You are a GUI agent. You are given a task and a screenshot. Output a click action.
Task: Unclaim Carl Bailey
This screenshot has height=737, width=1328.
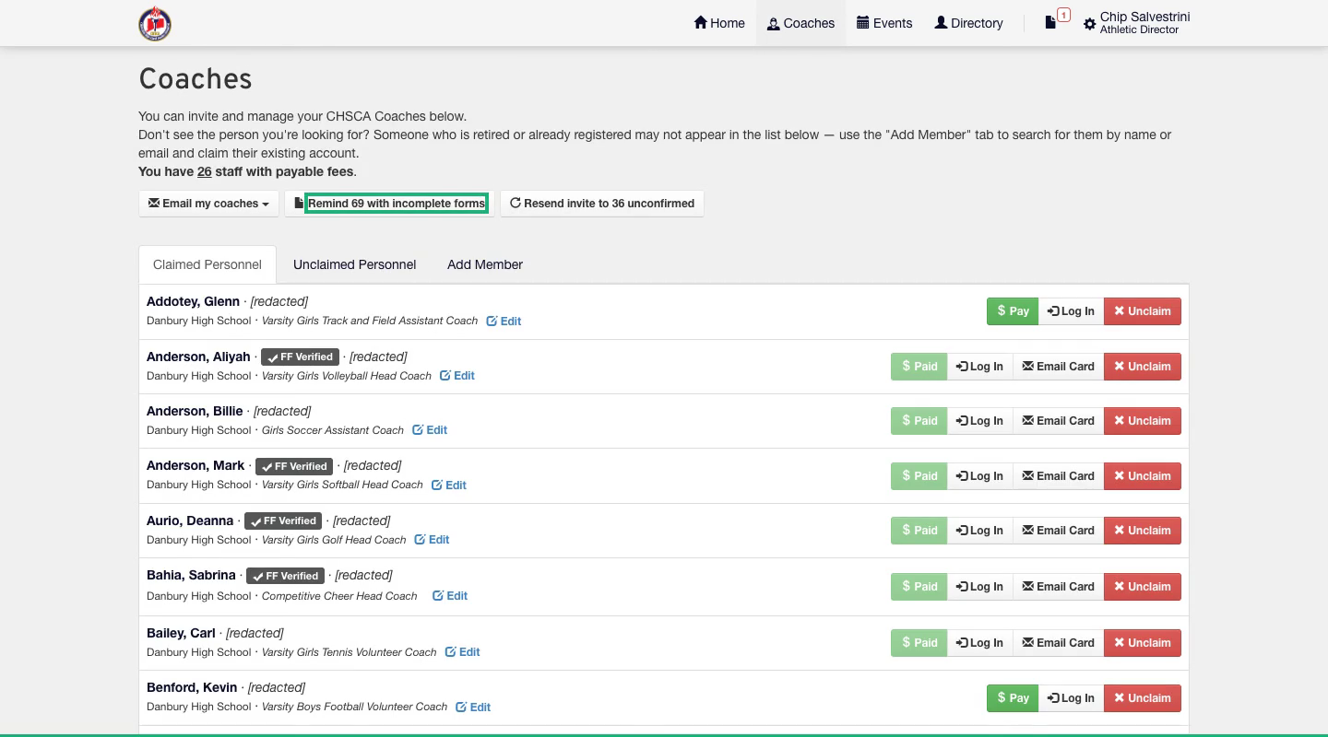click(1143, 643)
